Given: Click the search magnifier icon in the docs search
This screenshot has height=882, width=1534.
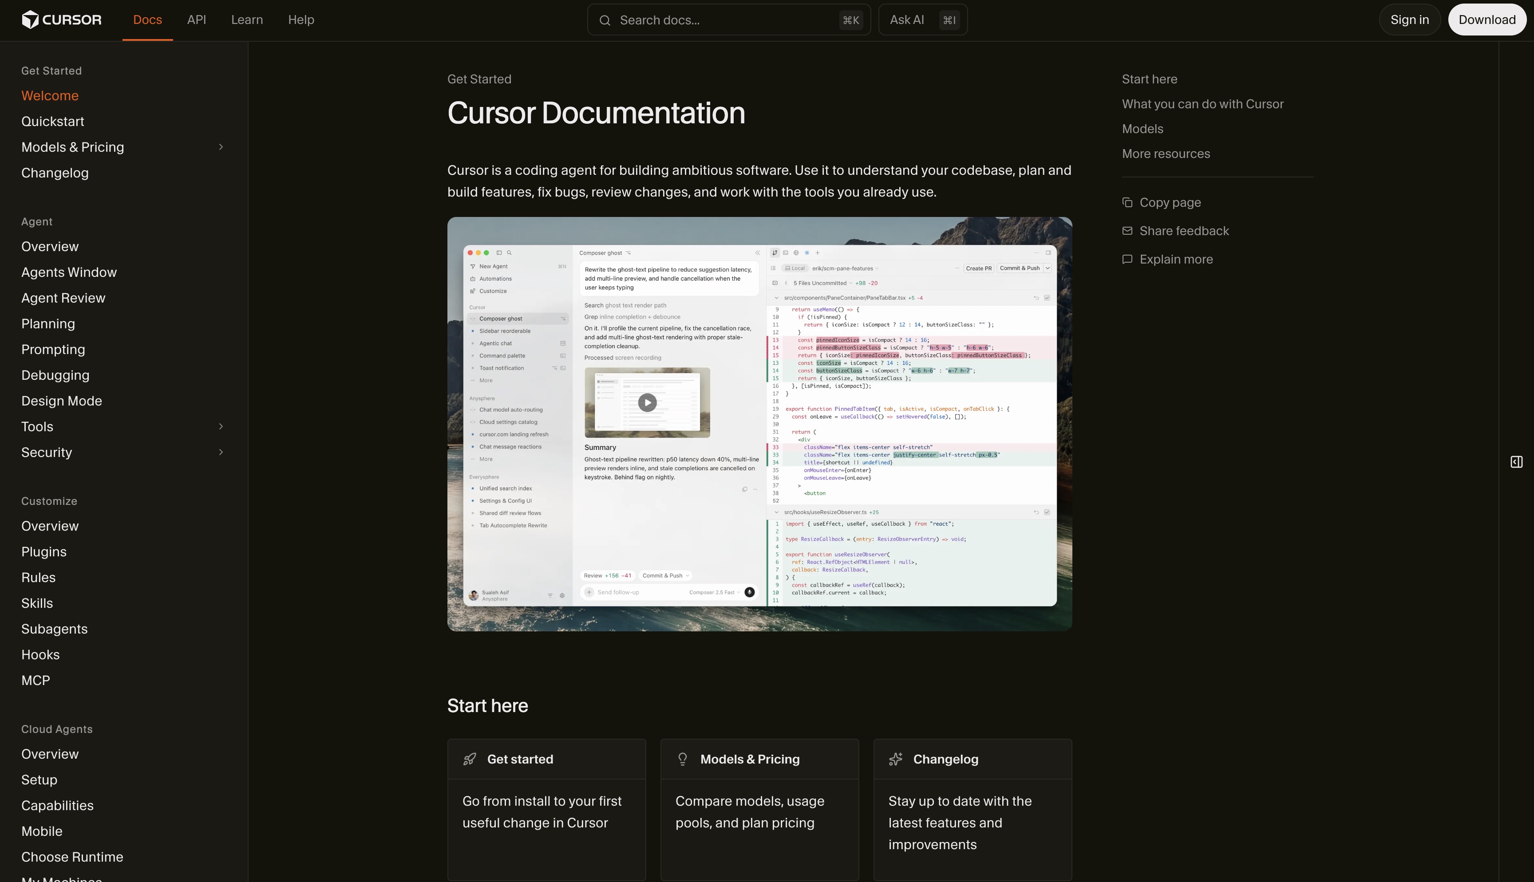Looking at the screenshot, I should pyautogui.click(x=605, y=20).
